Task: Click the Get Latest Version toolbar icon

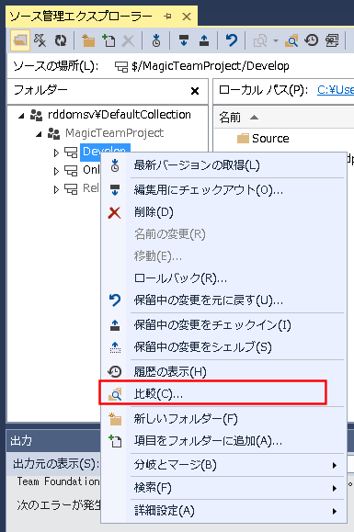Action: coord(156,40)
